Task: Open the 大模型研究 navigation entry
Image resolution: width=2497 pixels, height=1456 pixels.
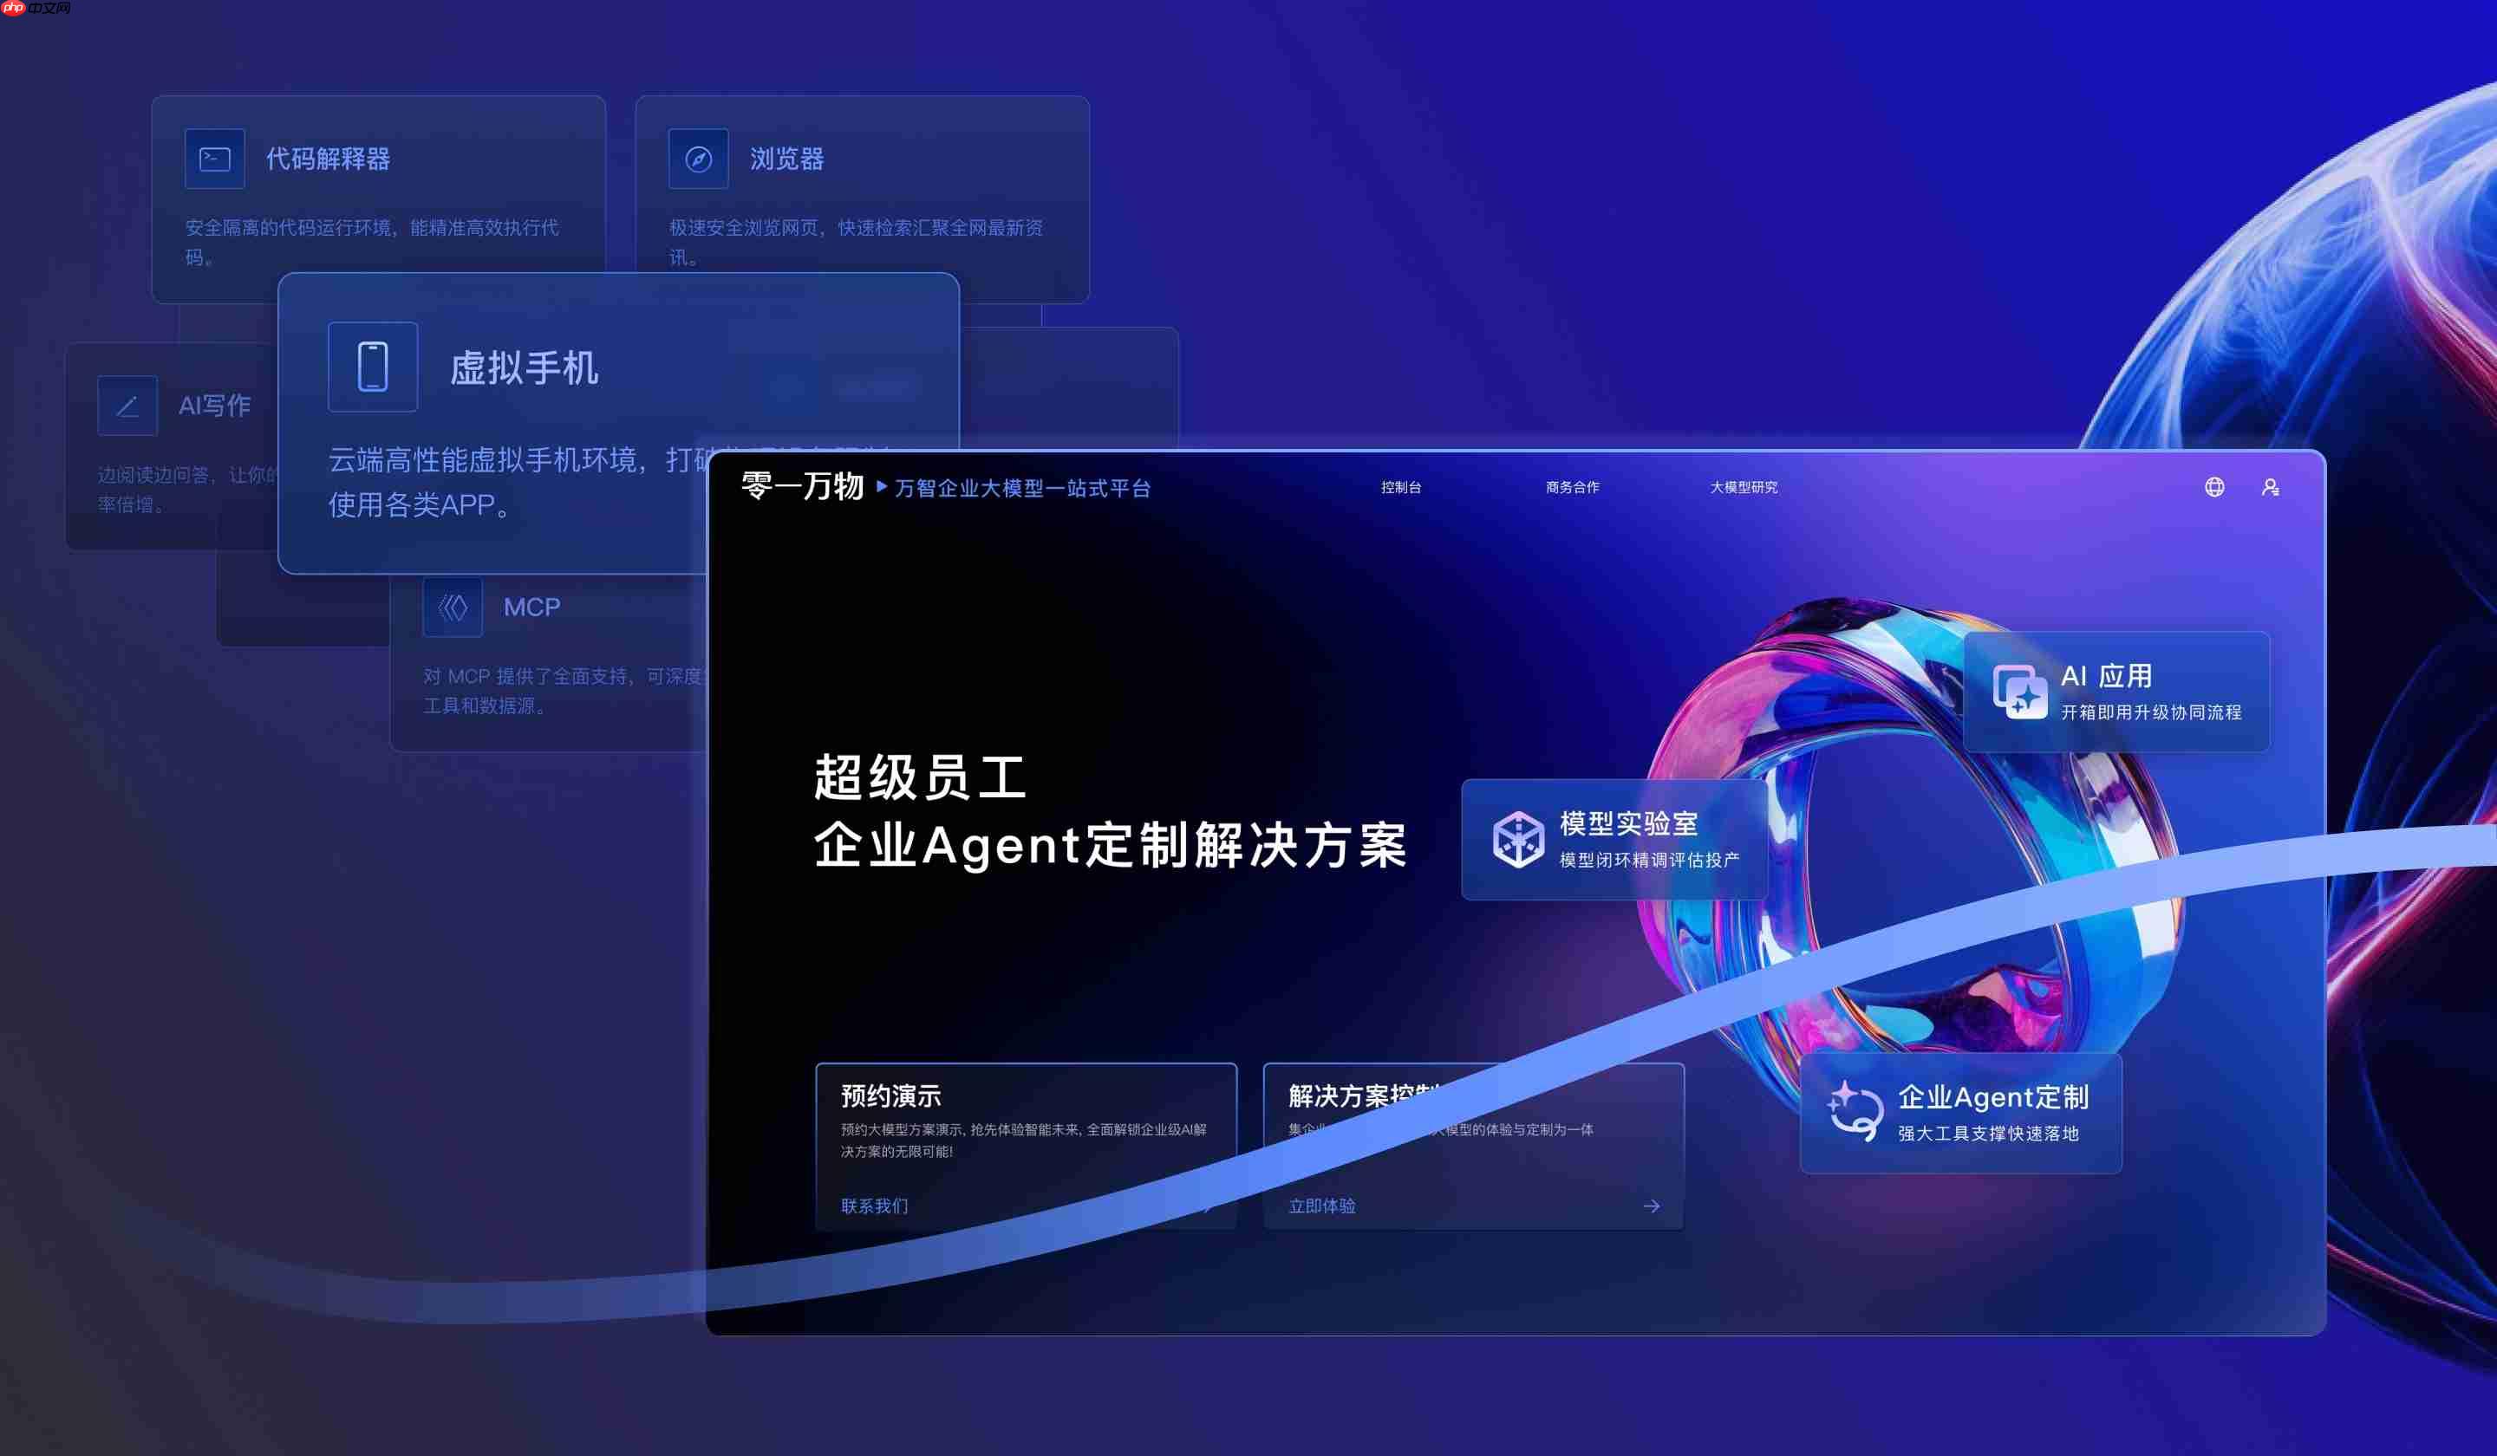Action: pos(1744,487)
